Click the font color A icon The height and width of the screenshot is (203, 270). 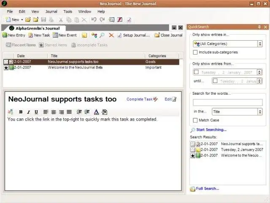coord(97,112)
